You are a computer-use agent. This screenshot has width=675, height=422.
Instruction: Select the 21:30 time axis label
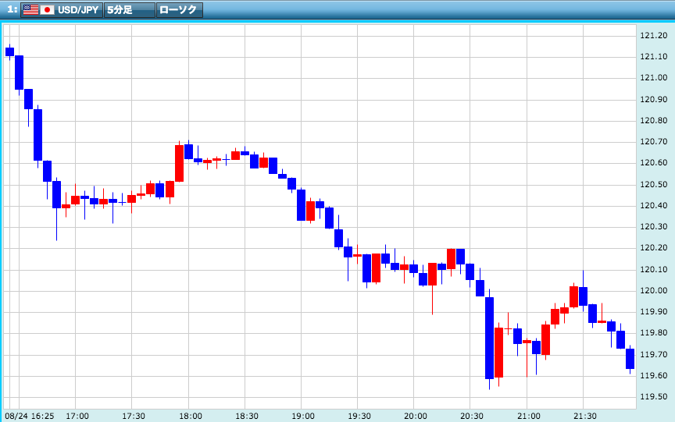click(585, 416)
